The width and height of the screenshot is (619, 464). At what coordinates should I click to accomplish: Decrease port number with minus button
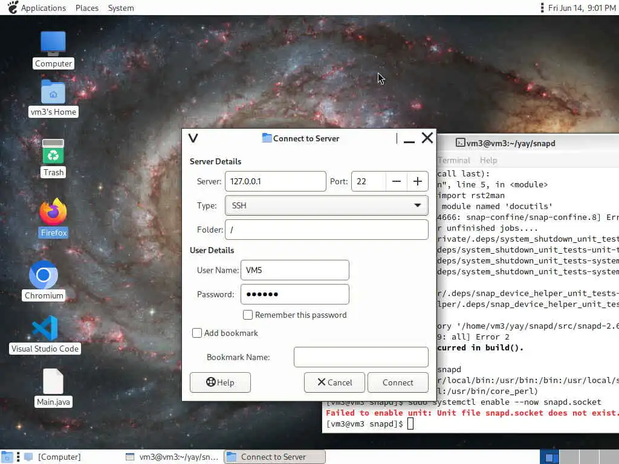(397, 181)
